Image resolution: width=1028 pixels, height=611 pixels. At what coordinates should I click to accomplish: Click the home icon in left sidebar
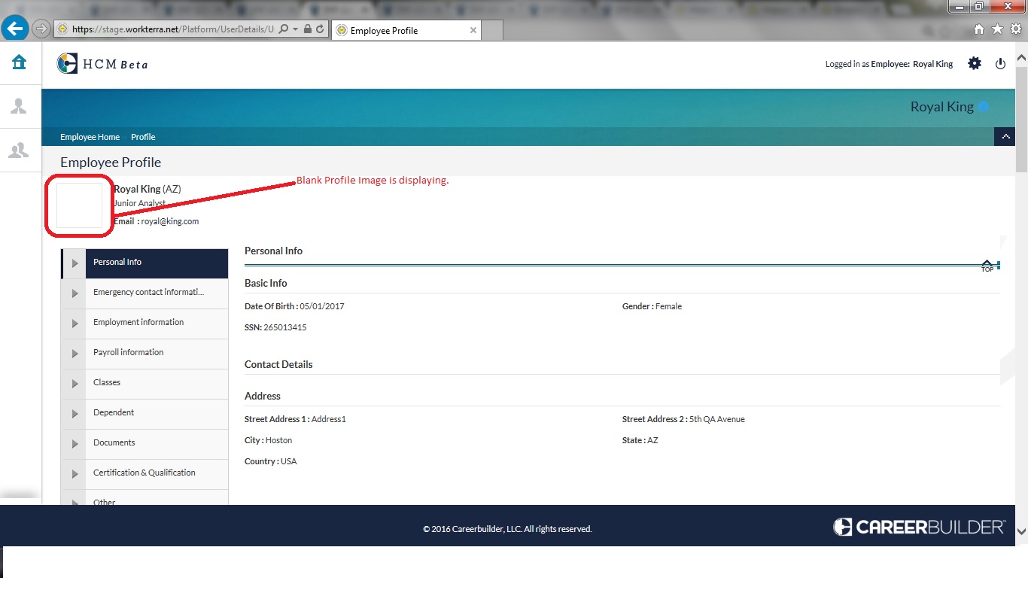coord(19,62)
